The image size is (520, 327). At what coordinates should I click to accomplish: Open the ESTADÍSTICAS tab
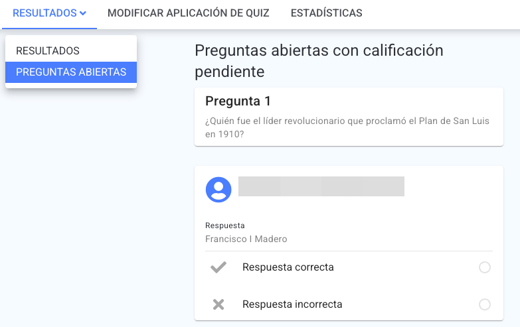(326, 13)
